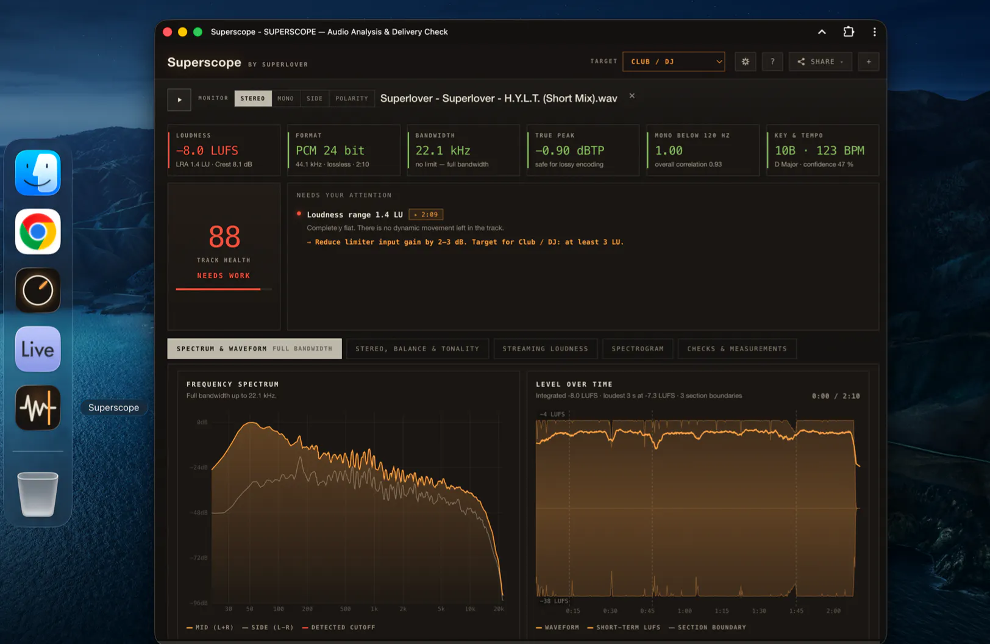The width and height of the screenshot is (990, 644).
Task: Click the "0:00 / 2:10" time readout
Action: pyautogui.click(x=836, y=396)
